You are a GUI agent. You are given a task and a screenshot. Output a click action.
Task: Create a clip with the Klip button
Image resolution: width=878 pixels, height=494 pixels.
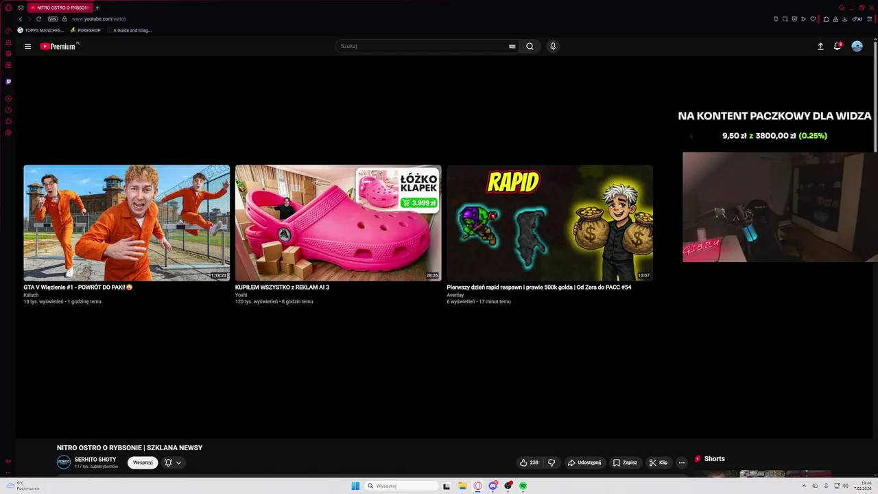click(x=658, y=462)
